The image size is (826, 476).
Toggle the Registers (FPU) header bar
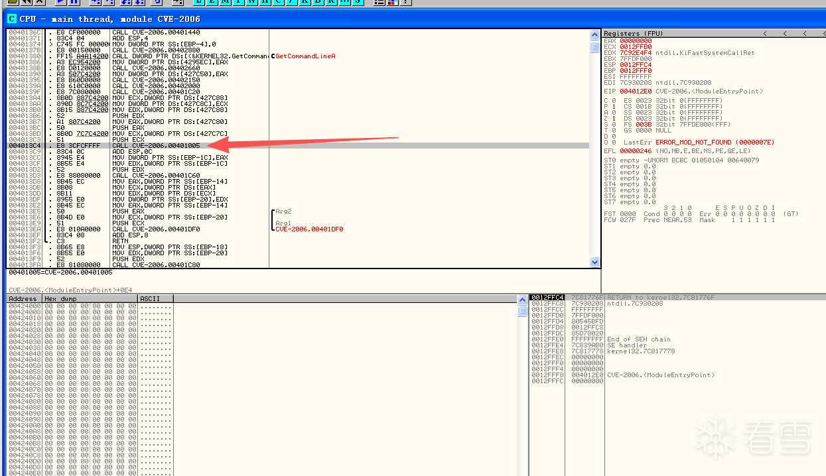tap(713, 33)
